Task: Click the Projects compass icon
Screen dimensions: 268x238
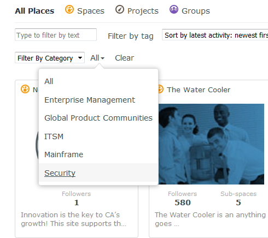Action: tap(120, 10)
